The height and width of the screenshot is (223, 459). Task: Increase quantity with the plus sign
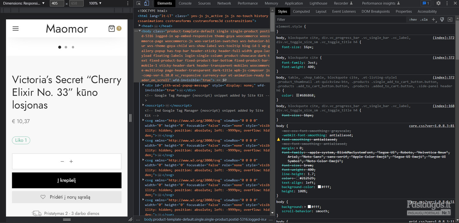(71, 162)
